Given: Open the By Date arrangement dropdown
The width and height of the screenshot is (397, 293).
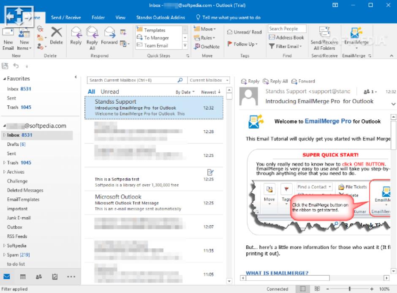Looking at the screenshot, I should (x=185, y=92).
